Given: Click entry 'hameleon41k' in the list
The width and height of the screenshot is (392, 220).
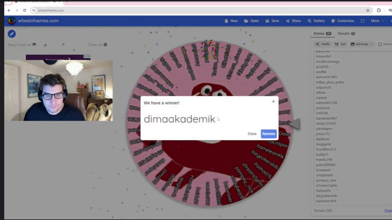Looking at the screenshot, I should click(x=326, y=201).
